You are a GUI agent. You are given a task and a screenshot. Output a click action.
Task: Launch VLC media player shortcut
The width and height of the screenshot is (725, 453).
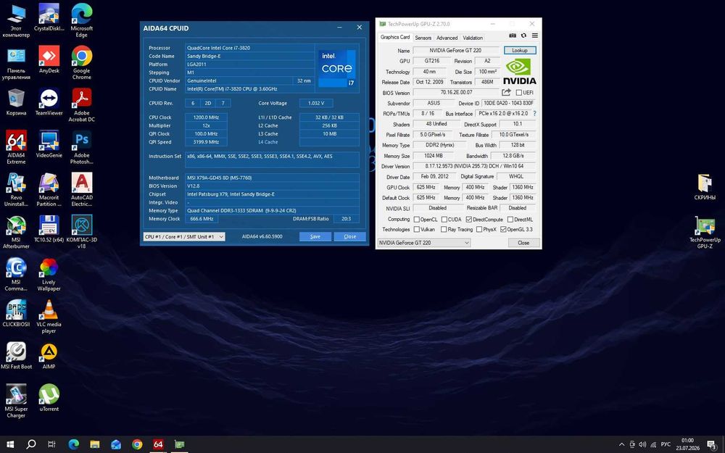[x=49, y=316]
